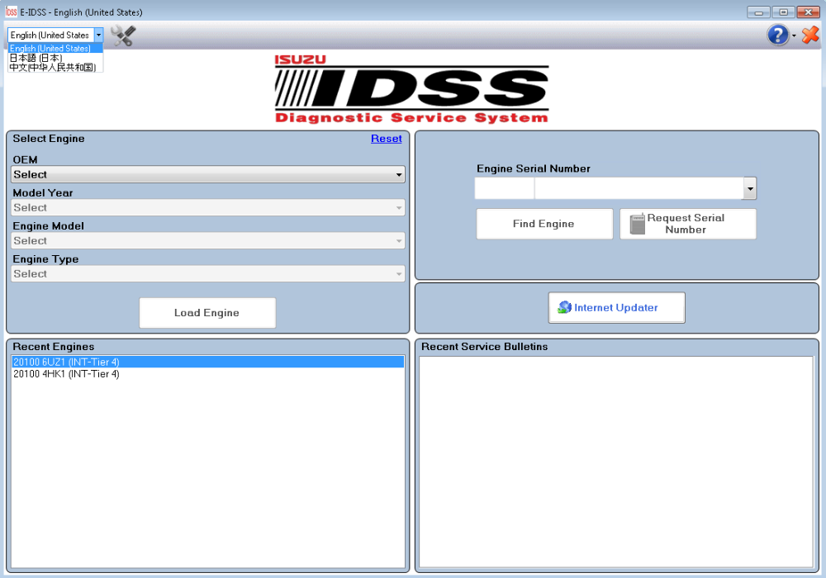Screen dimensions: 826x578
Task: Choose Chinese language option from list
Action: (52, 67)
